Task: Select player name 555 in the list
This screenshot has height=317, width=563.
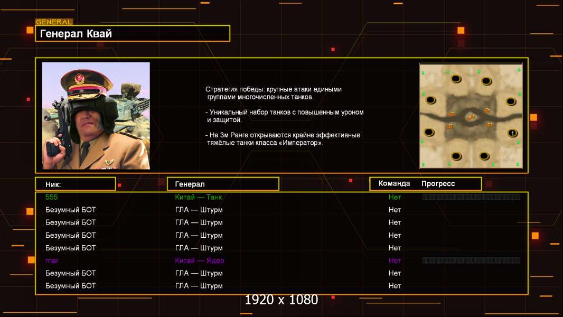Action: (x=51, y=197)
